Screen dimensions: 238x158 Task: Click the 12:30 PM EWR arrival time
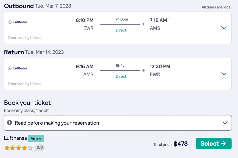(x=160, y=66)
